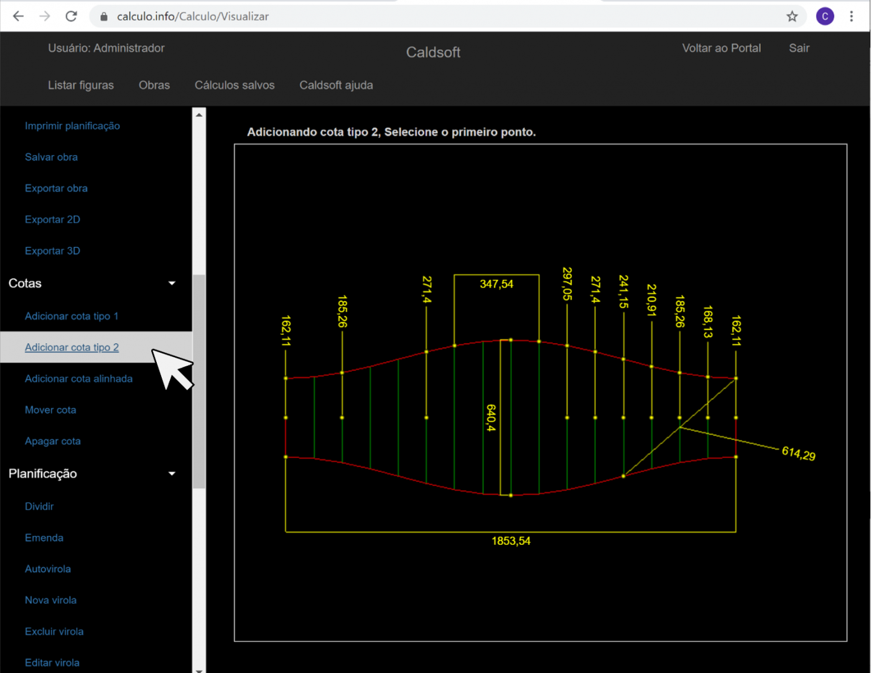Open the Obras menu item
Viewport: 871px width, 673px height.
pos(154,85)
